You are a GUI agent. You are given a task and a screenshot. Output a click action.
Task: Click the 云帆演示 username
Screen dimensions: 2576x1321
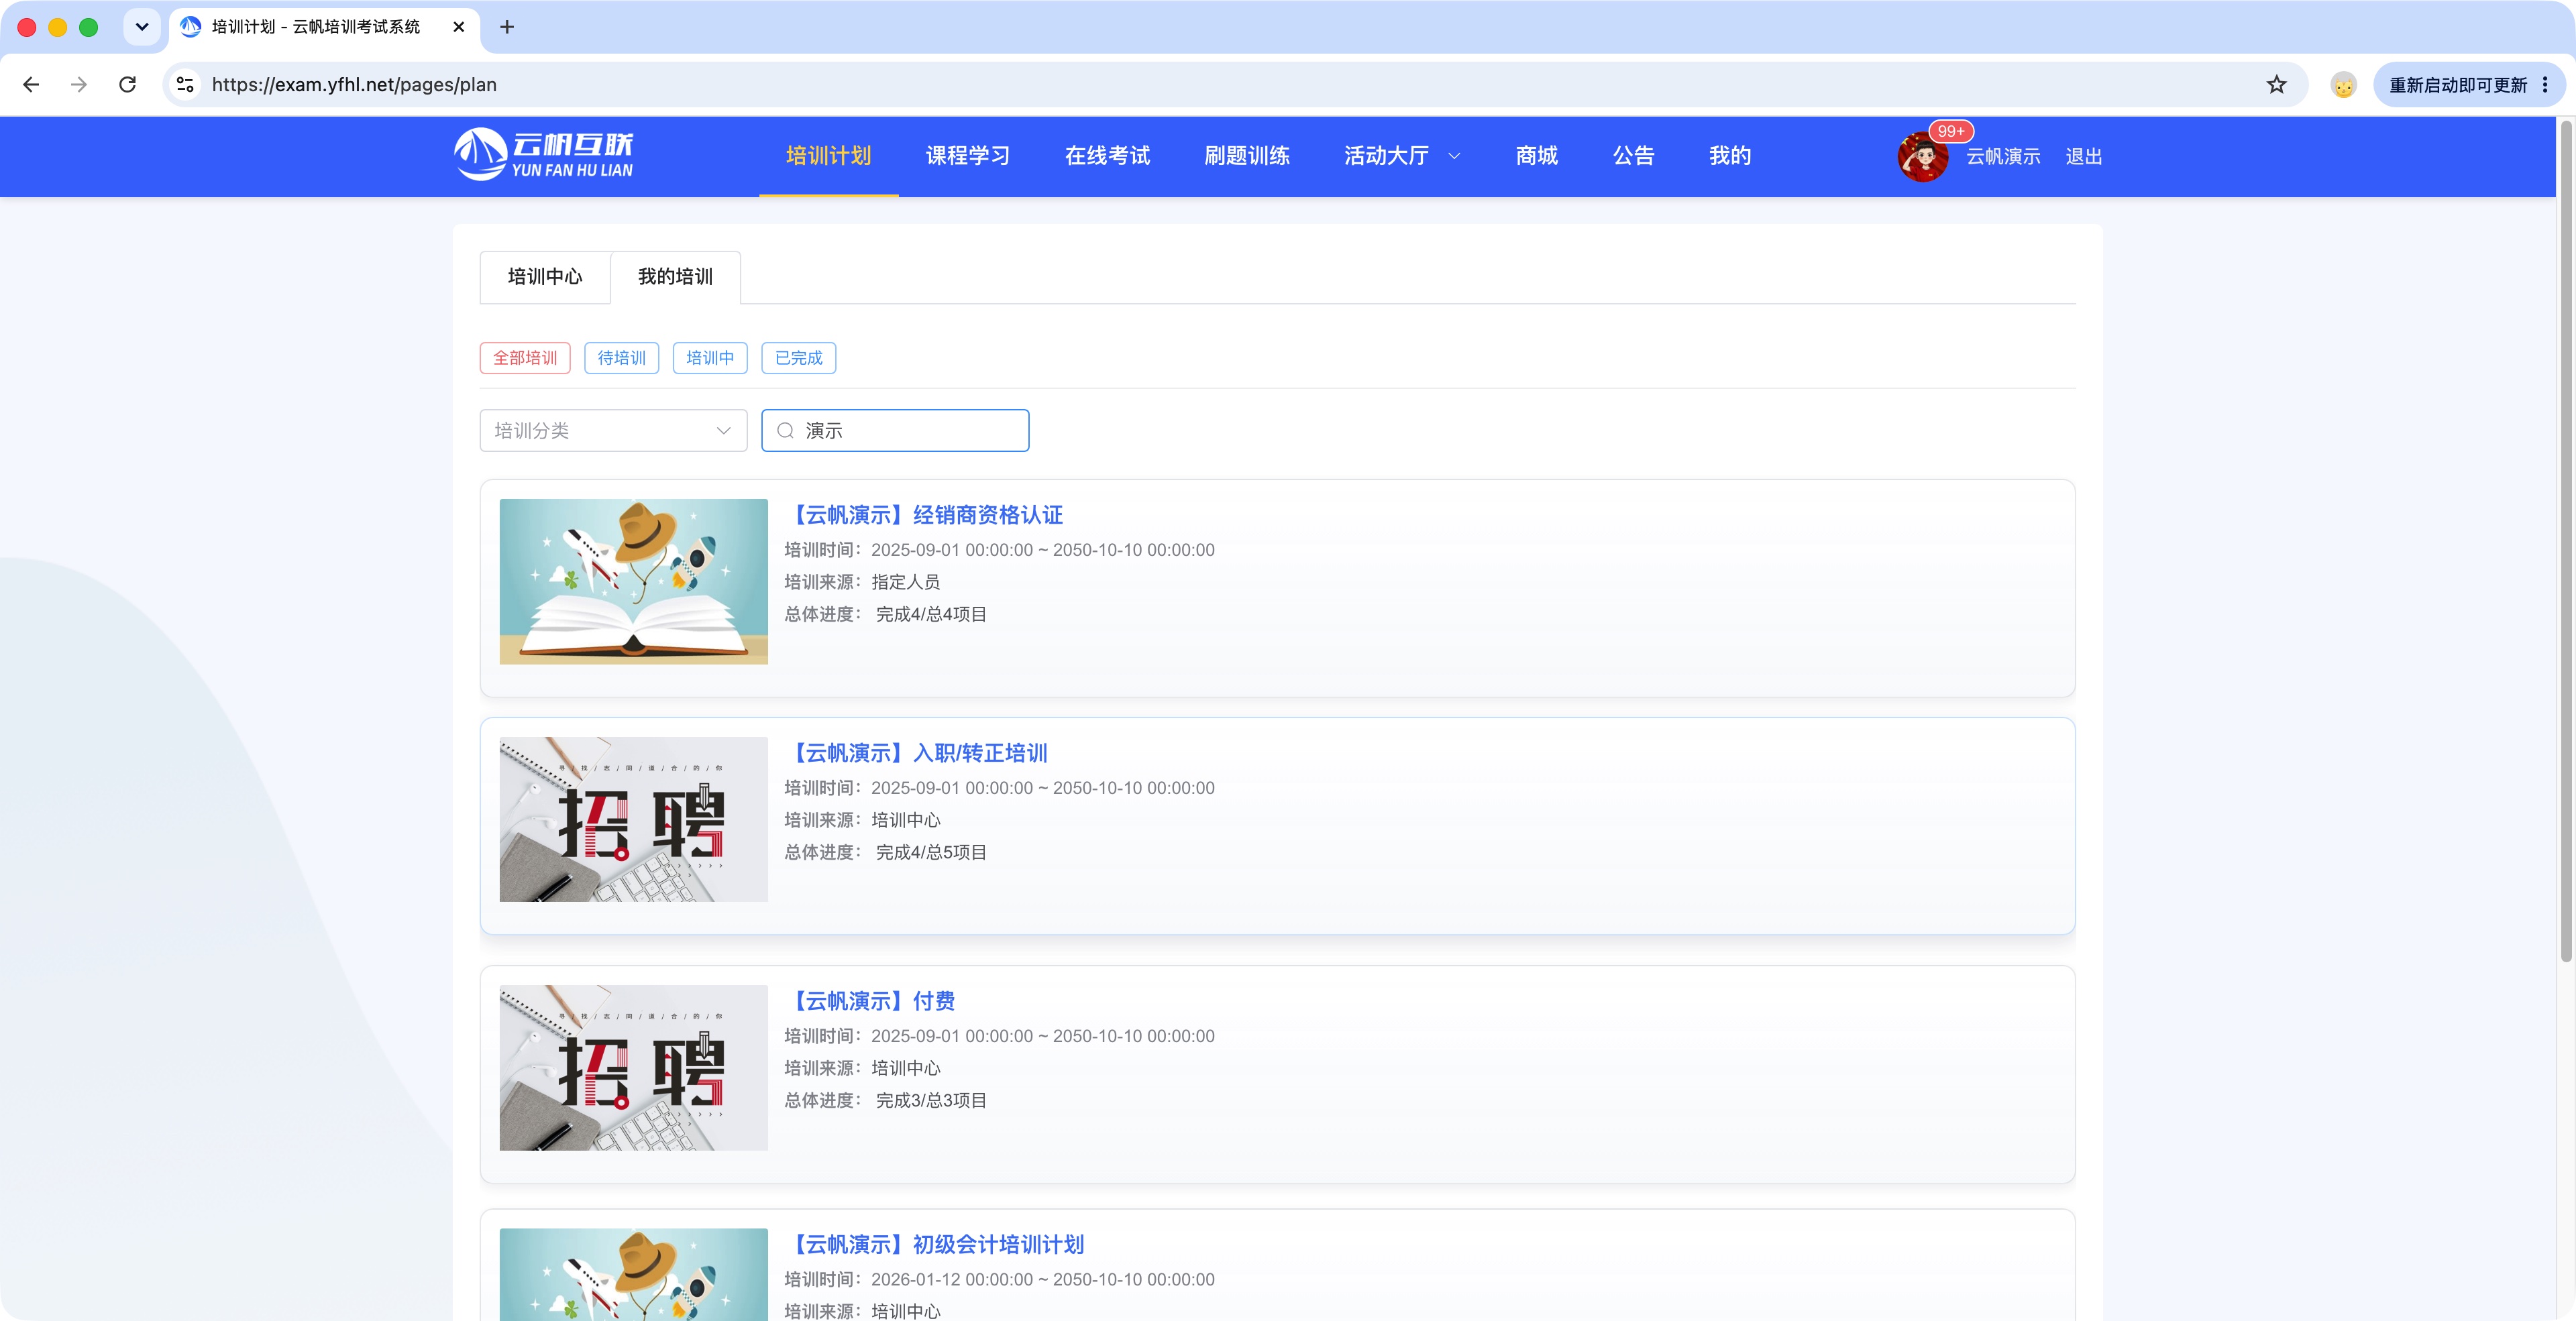(x=2003, y=157)
